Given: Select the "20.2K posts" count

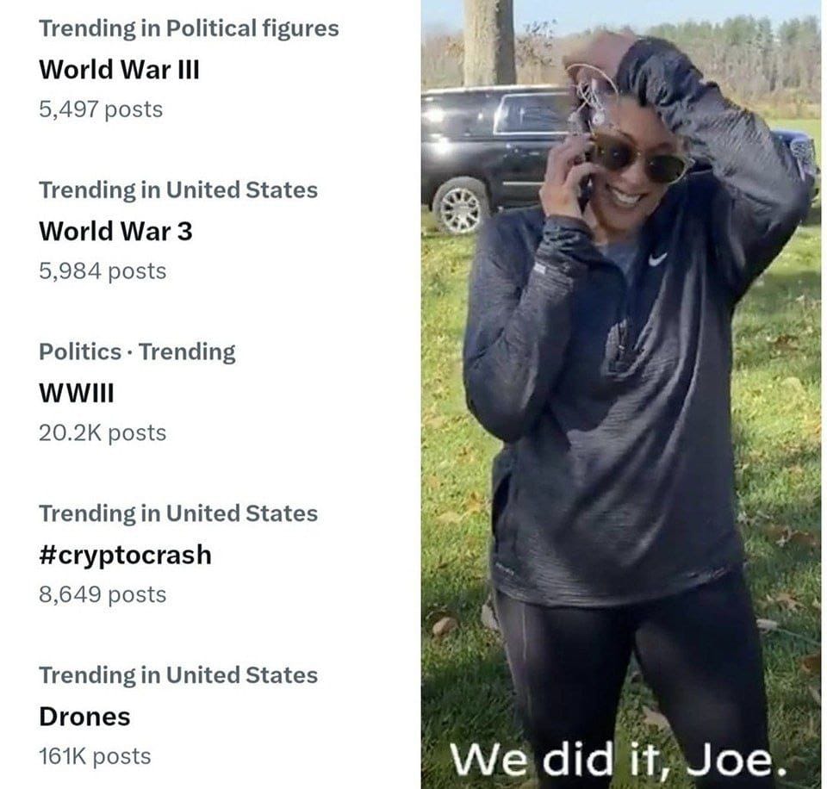Looking at the screenshot, I should pos(103,433).
